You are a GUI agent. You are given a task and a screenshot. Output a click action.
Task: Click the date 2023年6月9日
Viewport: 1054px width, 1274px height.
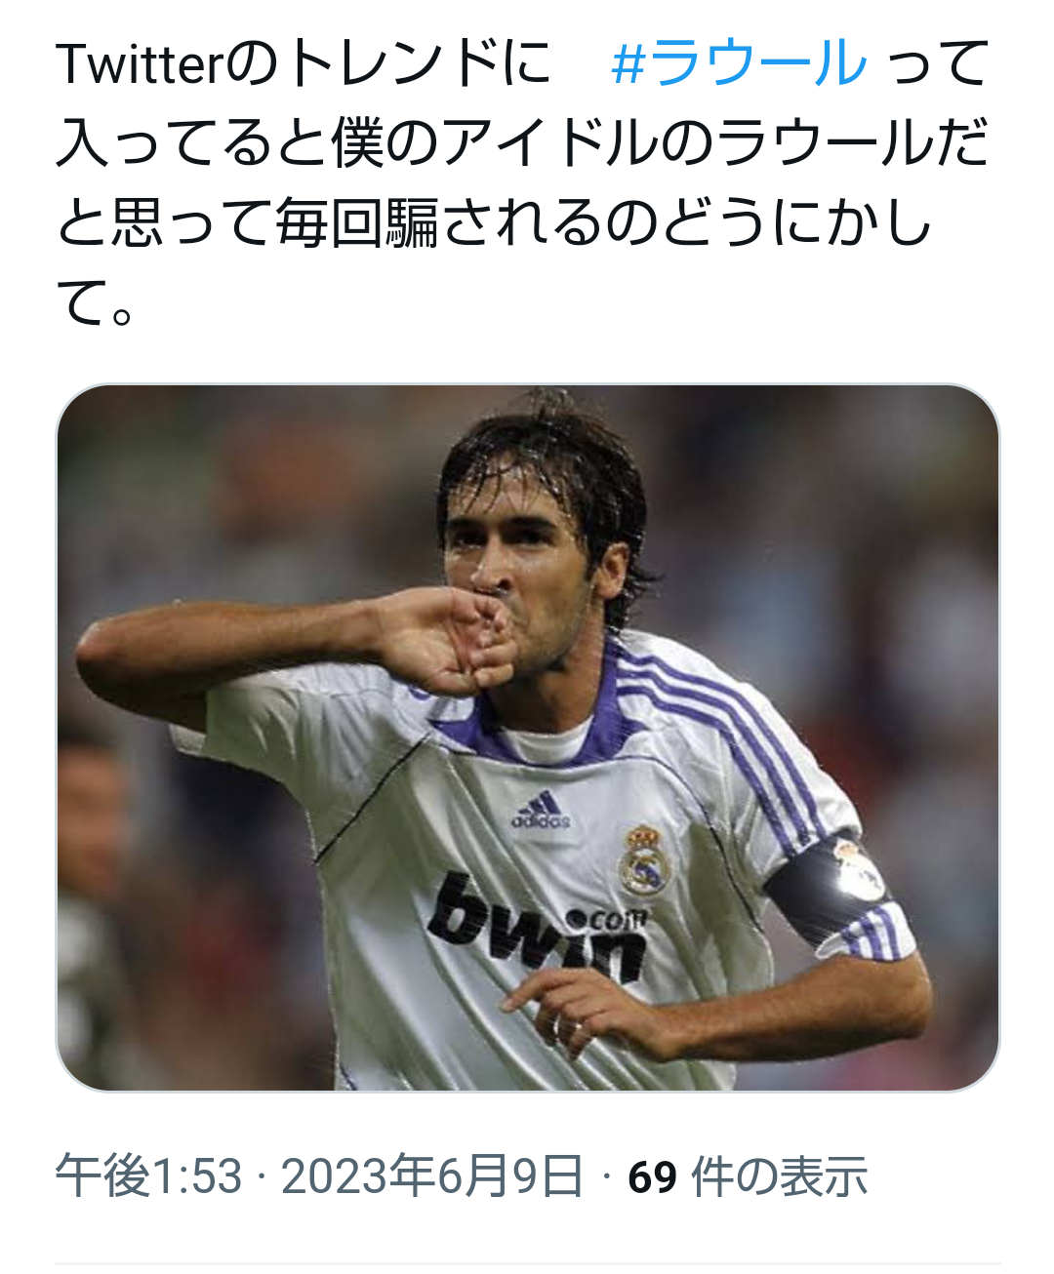(431, 1175)
